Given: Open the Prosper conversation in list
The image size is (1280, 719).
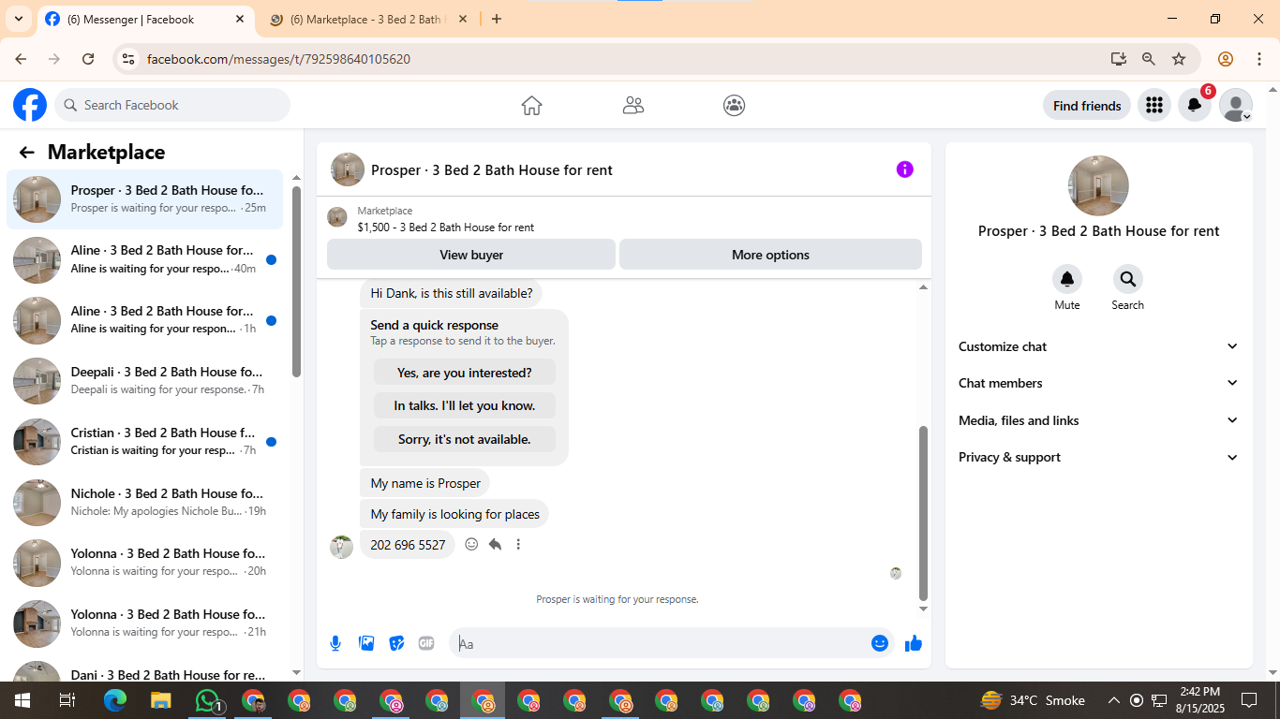Looking at the screenshot, I should [x=144, y=199].
